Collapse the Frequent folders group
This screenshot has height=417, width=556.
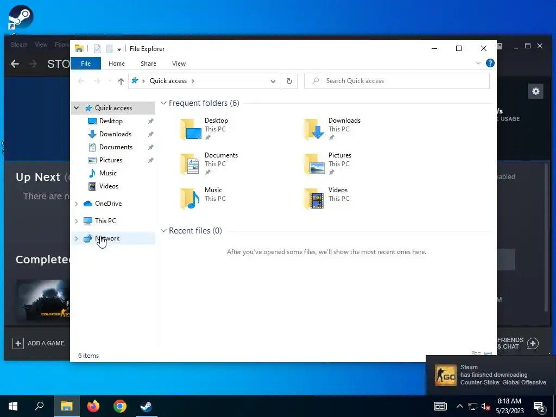(163, 103)
